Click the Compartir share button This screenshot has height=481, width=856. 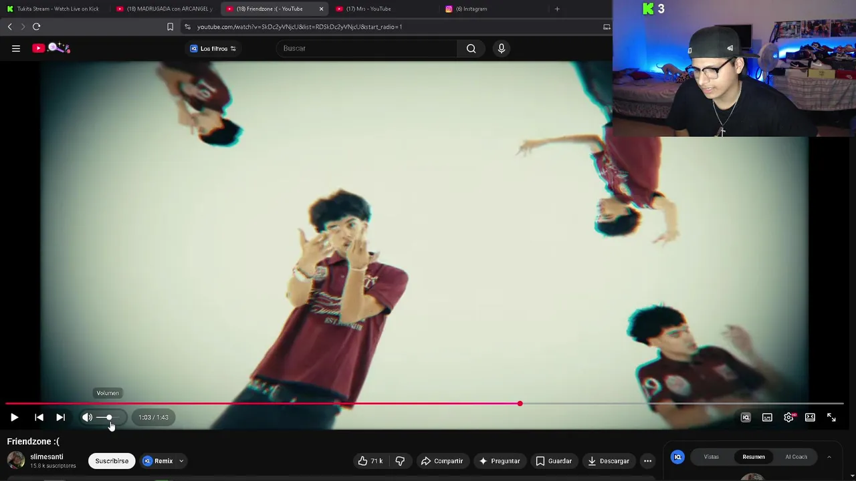pos(442,461)
